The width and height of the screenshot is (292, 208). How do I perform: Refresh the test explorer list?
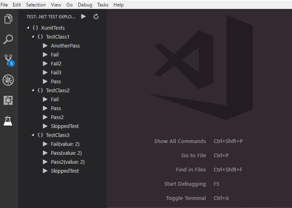click(x=96, y=17)
